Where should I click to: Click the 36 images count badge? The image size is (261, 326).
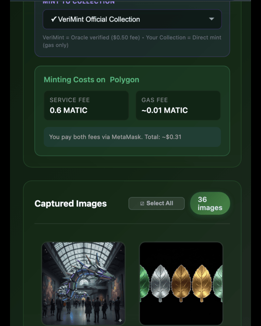coord(210,203)
